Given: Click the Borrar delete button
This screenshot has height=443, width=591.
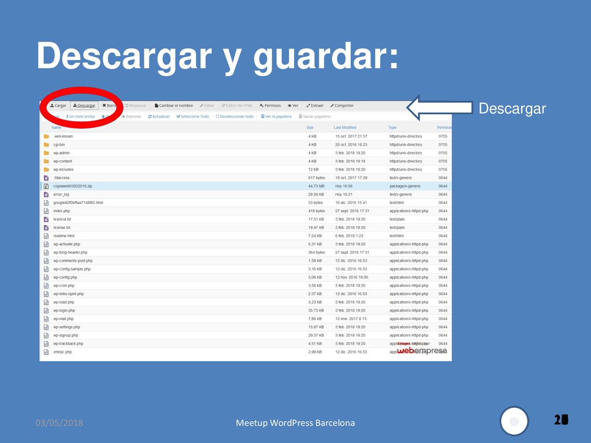Looking at the screenshot, I should 109,106.
